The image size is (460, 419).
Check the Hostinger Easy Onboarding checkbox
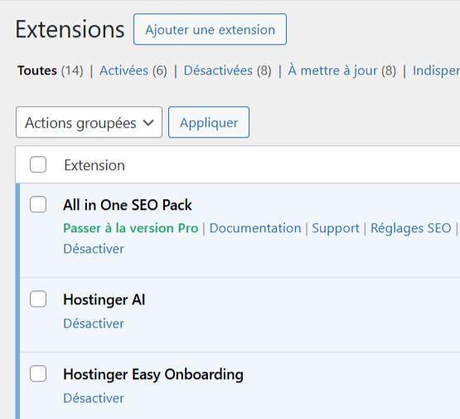point(38,373)
